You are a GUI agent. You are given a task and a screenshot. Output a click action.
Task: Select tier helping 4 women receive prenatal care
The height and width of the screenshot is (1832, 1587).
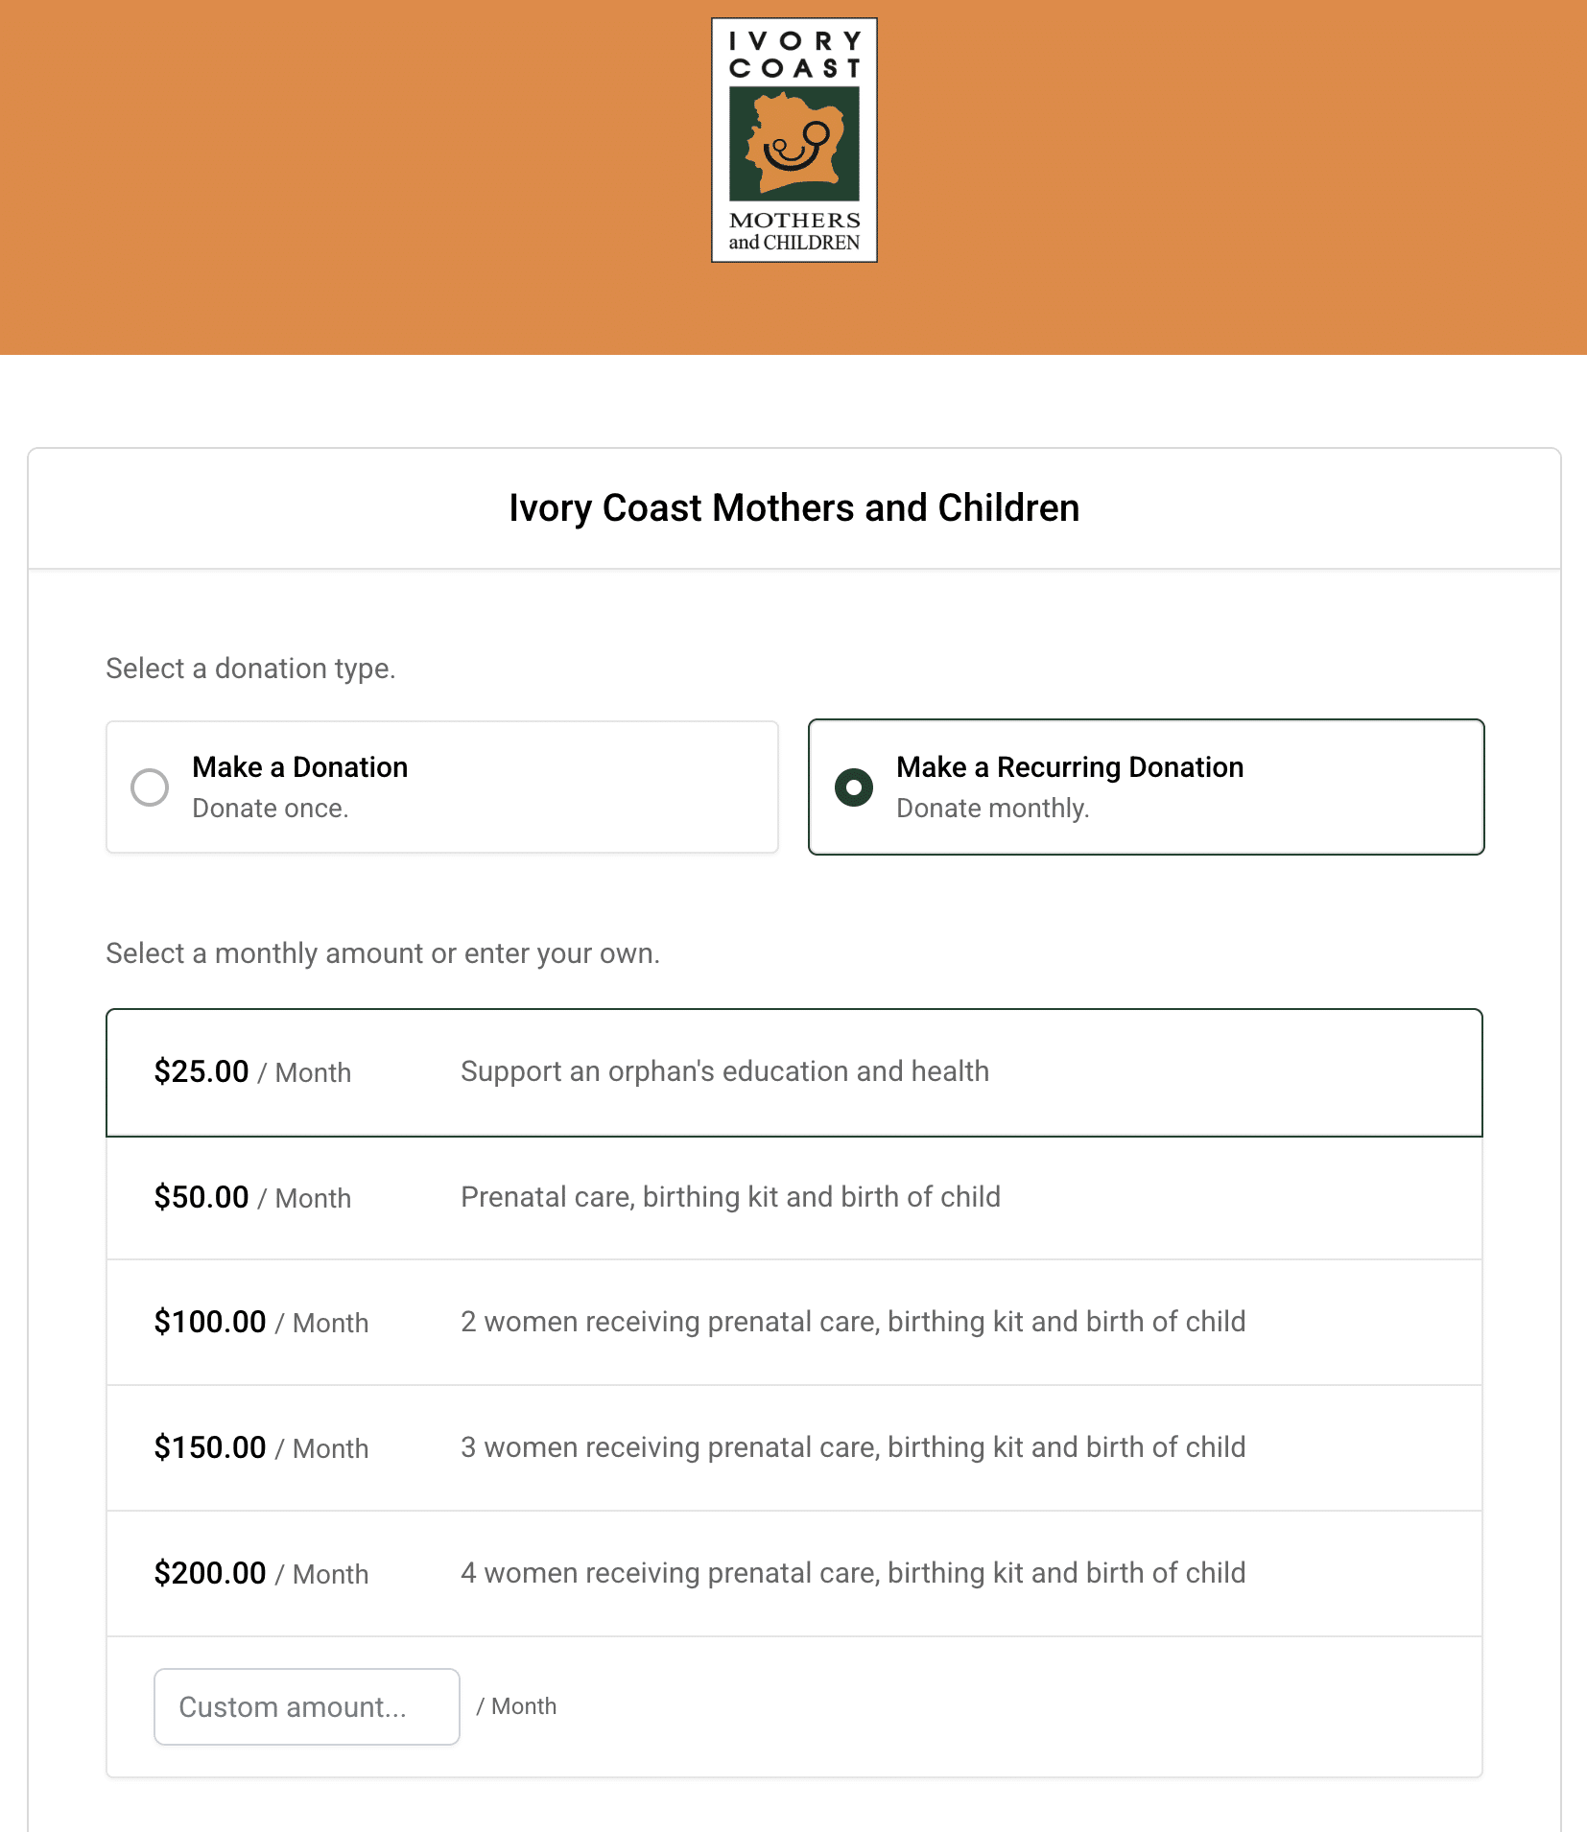coord(852,1573)
